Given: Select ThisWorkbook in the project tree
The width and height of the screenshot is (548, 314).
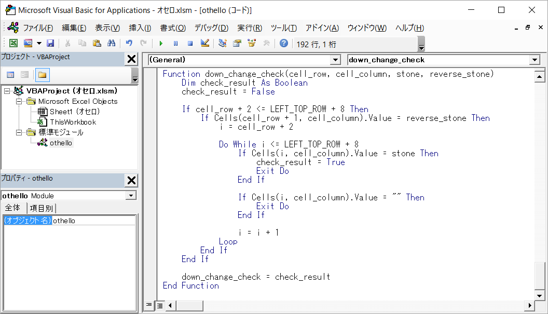Looking at the screenshot, I should [x=73, y=122].
